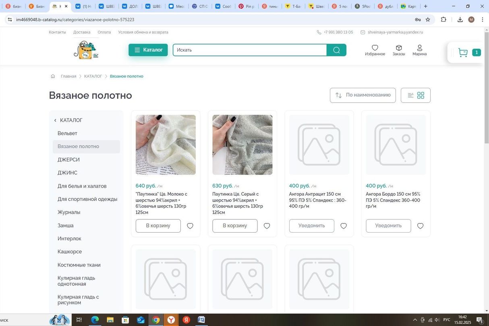Open Microsoft Edge from taskbar

[95, 320]
